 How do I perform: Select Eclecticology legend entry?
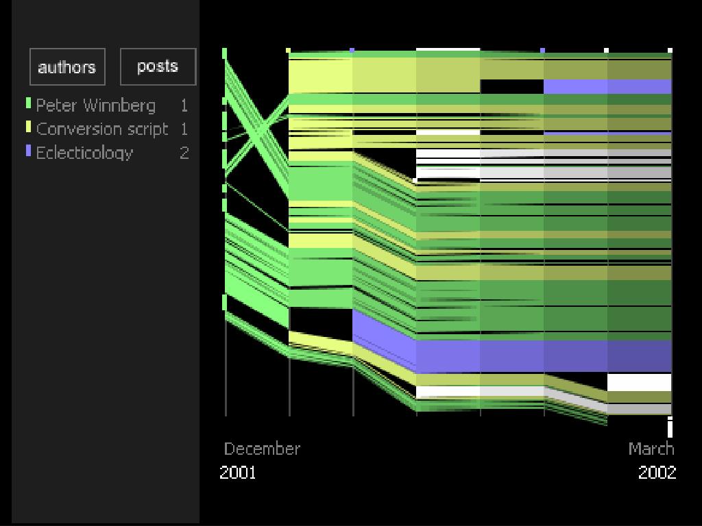(84, 153)
